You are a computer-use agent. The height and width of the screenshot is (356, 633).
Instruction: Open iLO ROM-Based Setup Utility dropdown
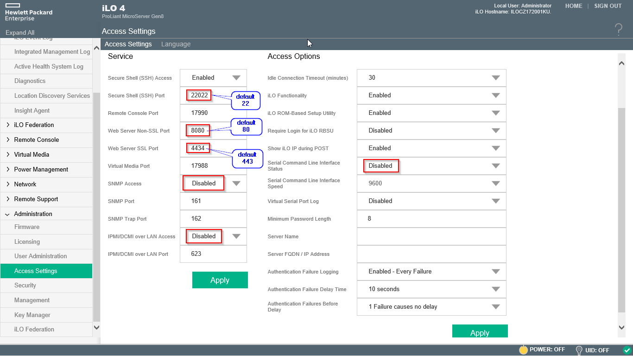click(x=431, y=113)
